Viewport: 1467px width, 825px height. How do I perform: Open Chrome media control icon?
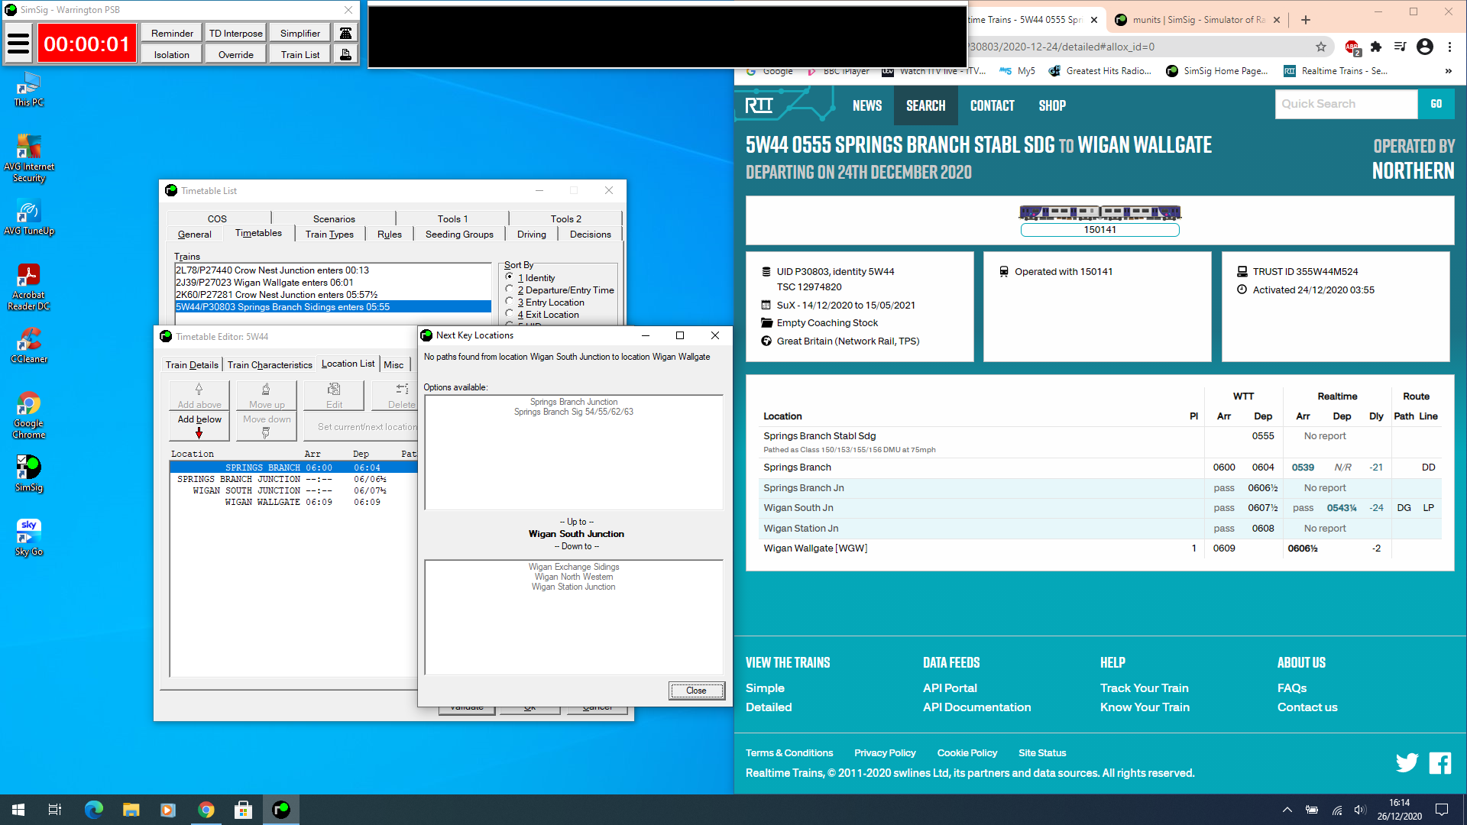(x=1400, y=47)
